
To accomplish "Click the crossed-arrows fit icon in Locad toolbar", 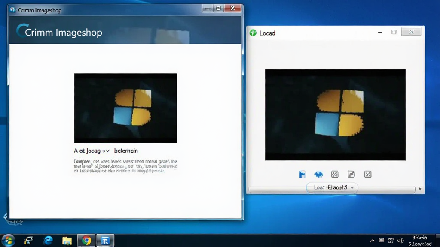I will tap(334, 174).
